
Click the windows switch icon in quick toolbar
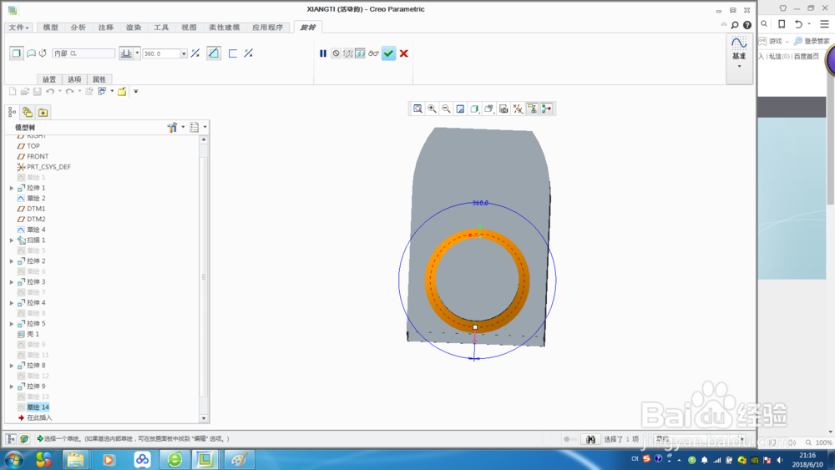(x=102, y=92)
